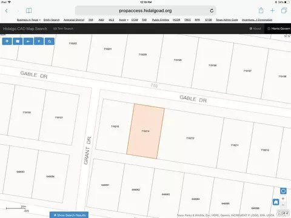The width and height of the screenshot is (291, 218).
Task: Click the first blue map toolbar button
Action: click(7, 41)
